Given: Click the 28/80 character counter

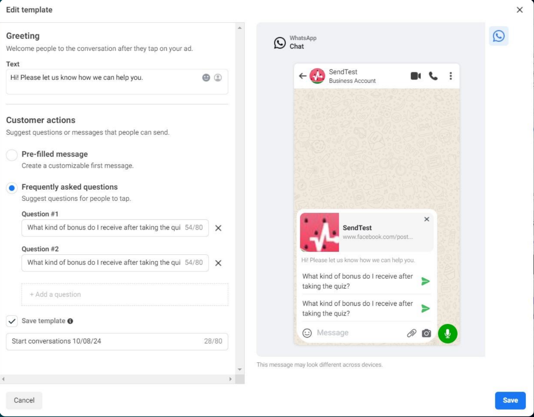Looking at the screenshot, I should [213, 341].
